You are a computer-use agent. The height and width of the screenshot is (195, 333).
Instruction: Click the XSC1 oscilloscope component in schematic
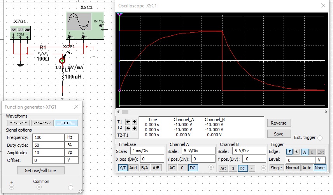[85, 25]
